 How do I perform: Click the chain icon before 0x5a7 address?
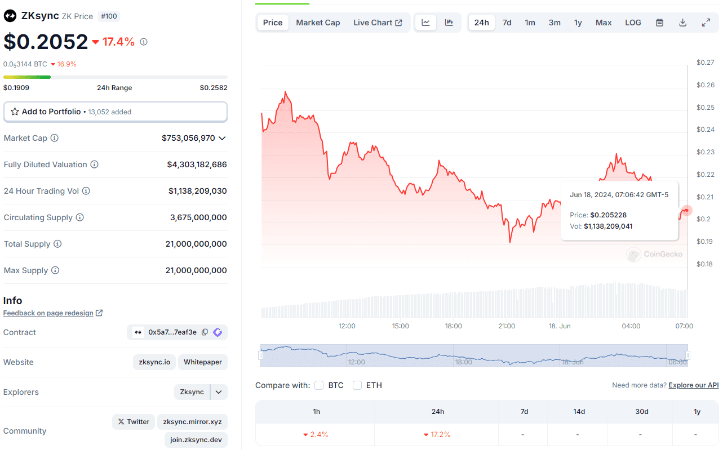click(138, 332)
